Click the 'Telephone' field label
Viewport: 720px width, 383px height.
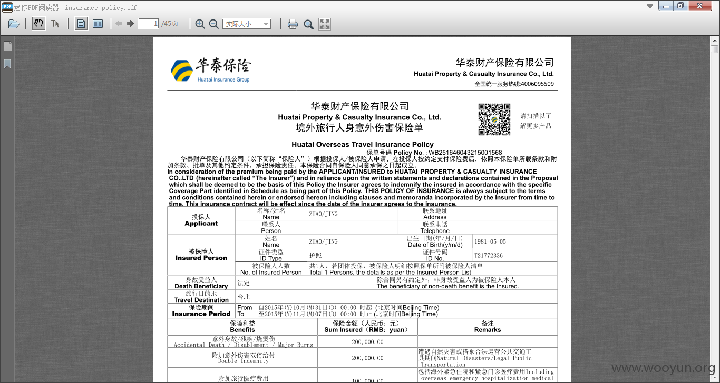pyautogui.click(x=435, y=230)
